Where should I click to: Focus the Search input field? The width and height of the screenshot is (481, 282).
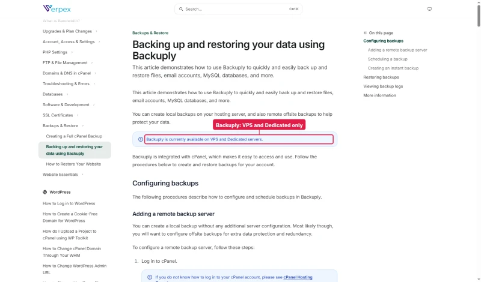pos(238,9)
